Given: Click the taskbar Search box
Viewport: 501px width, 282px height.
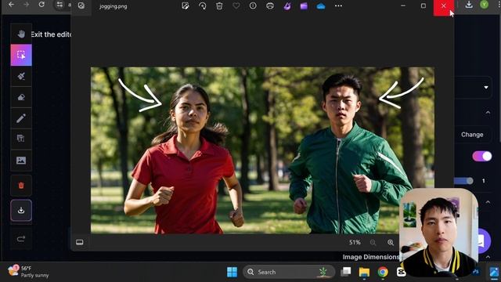Looking at the screenshot, I should [289, 272].
